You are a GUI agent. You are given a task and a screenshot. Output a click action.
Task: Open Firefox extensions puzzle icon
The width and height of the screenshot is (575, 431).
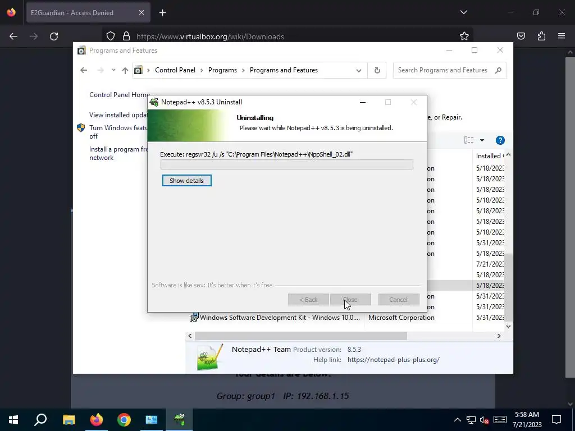click(x=542, y=36)
